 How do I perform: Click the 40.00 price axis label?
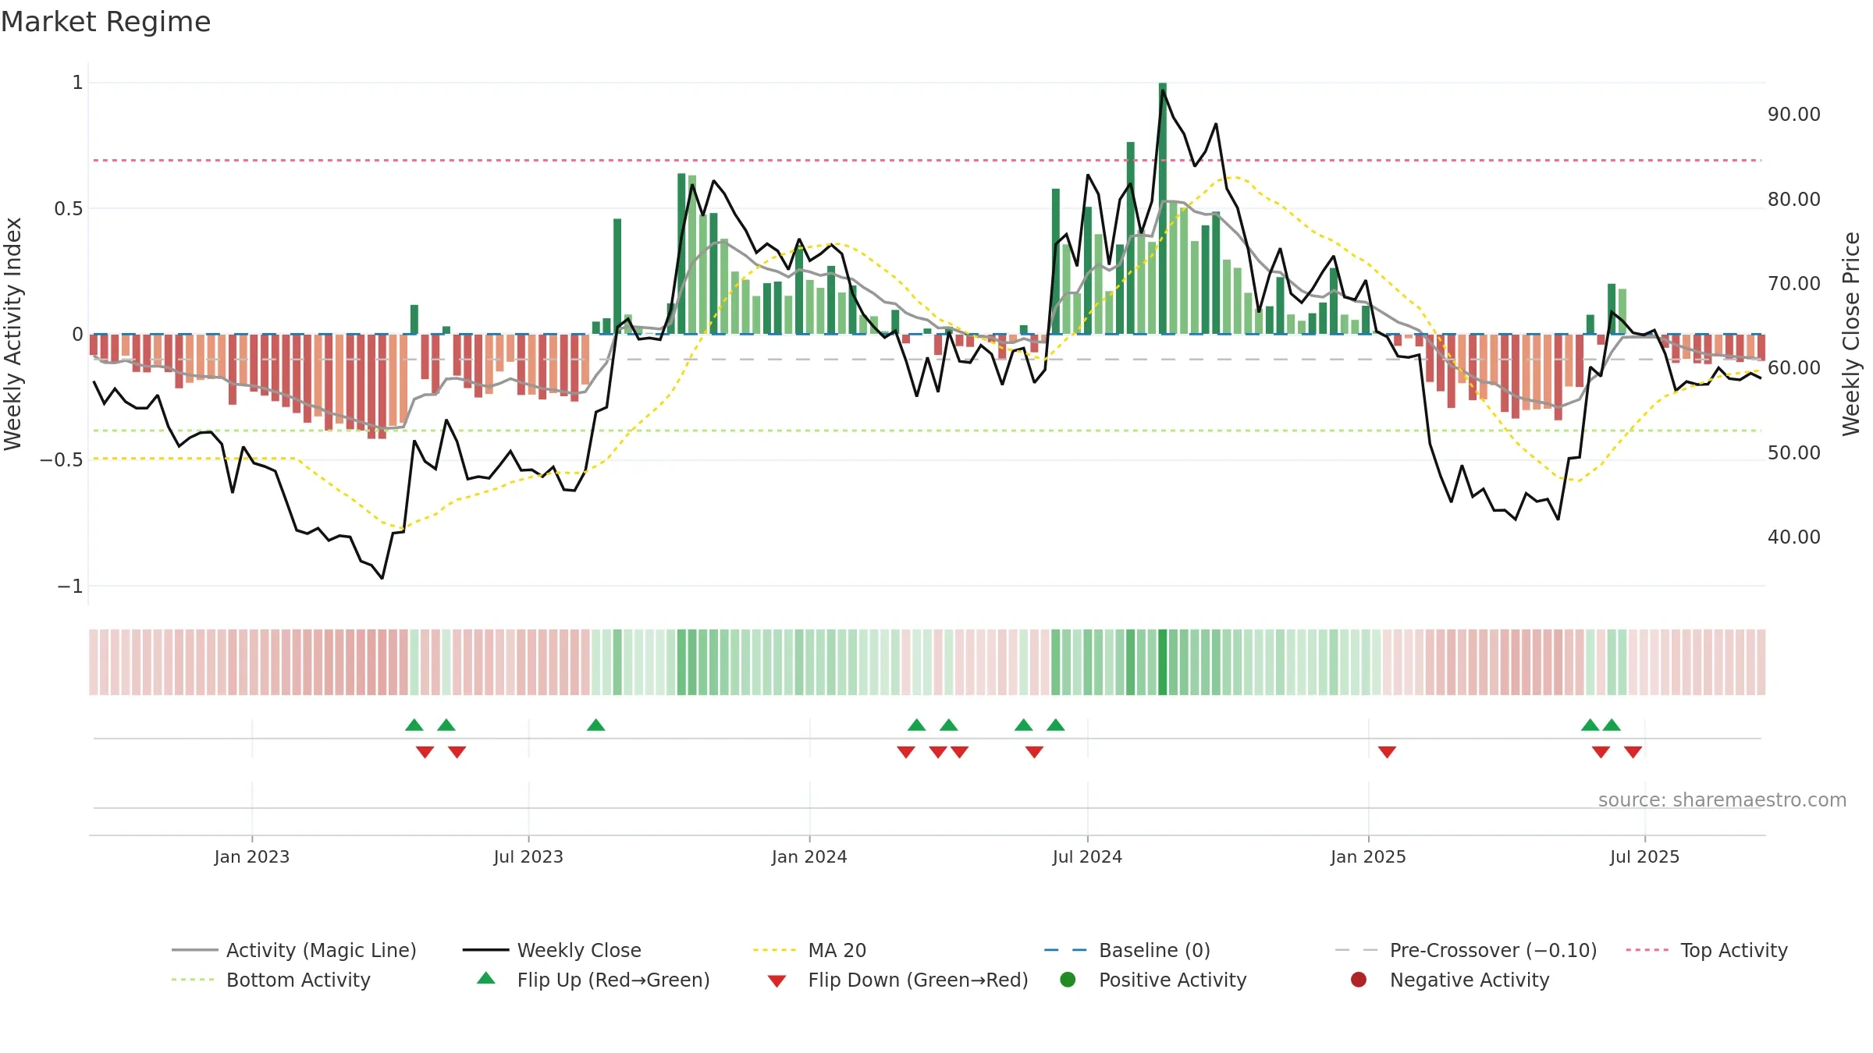point(1794,537)
